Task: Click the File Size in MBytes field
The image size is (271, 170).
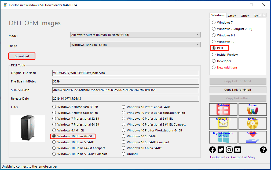Action: (x=126, y=82)
